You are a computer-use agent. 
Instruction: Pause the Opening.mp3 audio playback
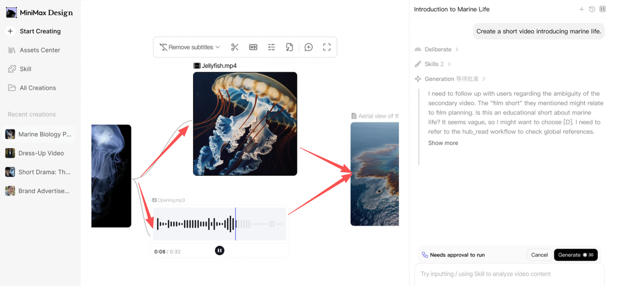click(219, 251)
